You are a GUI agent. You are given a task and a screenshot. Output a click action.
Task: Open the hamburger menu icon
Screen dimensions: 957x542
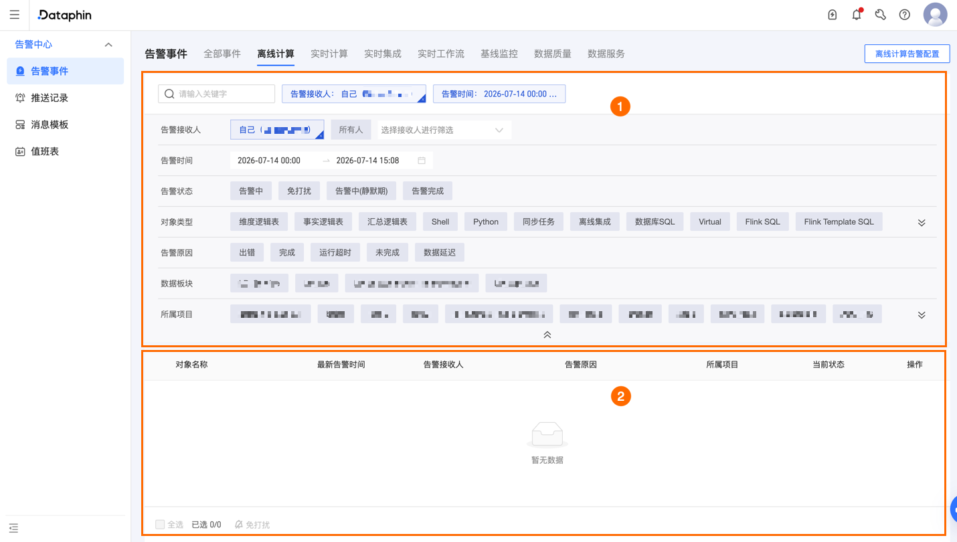tap(15, 15)
